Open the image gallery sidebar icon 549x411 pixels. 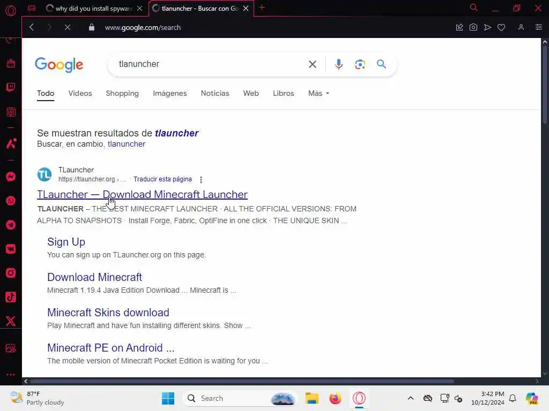tap(11, 348)
